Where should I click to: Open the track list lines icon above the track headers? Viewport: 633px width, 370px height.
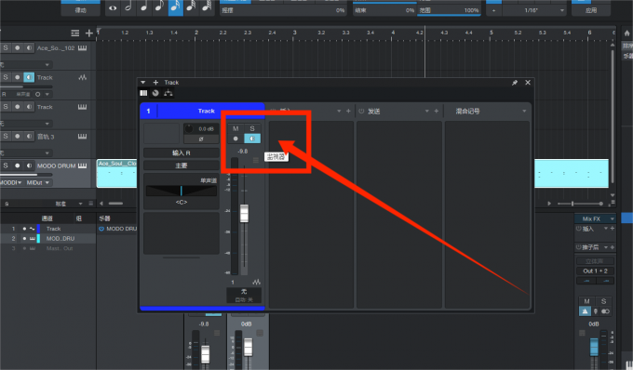(x=75, y=33)
